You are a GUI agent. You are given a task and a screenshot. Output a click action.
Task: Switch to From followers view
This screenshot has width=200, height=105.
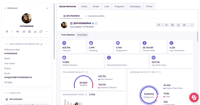click(68, 35)
